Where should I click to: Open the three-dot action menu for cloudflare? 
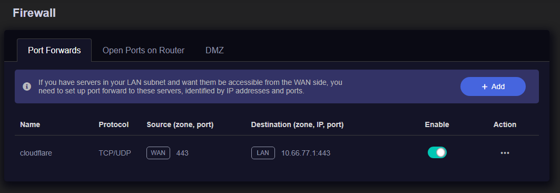[x=505, y=153]
